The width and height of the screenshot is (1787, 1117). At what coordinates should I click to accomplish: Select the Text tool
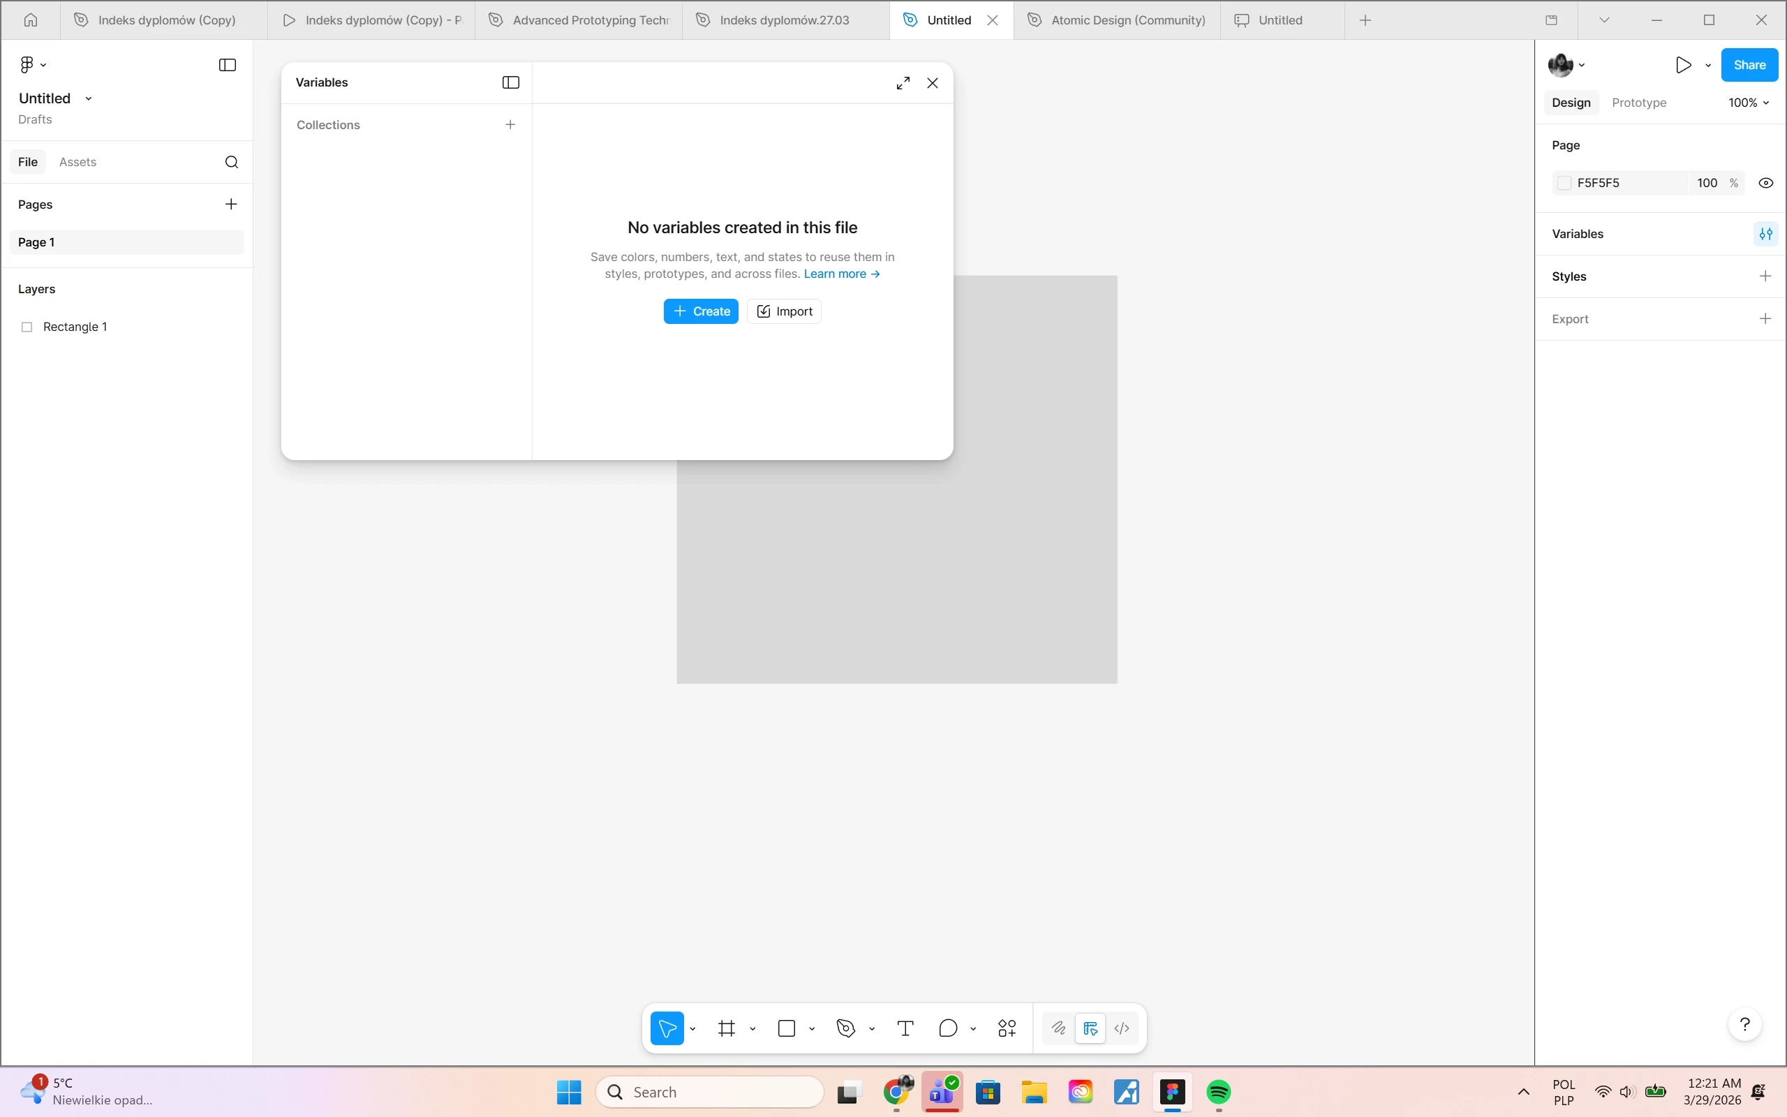[905, 1028]
